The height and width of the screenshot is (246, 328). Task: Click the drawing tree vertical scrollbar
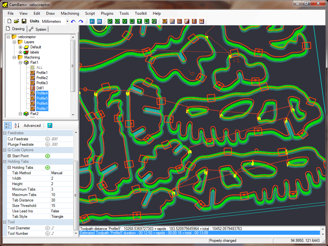point(73,66)
